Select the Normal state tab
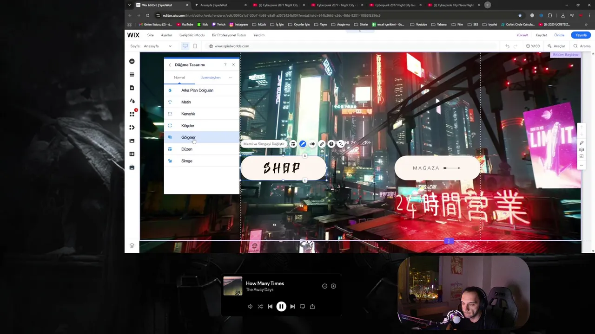This screenshot has width=595, height=334. (x=179, y=77)
